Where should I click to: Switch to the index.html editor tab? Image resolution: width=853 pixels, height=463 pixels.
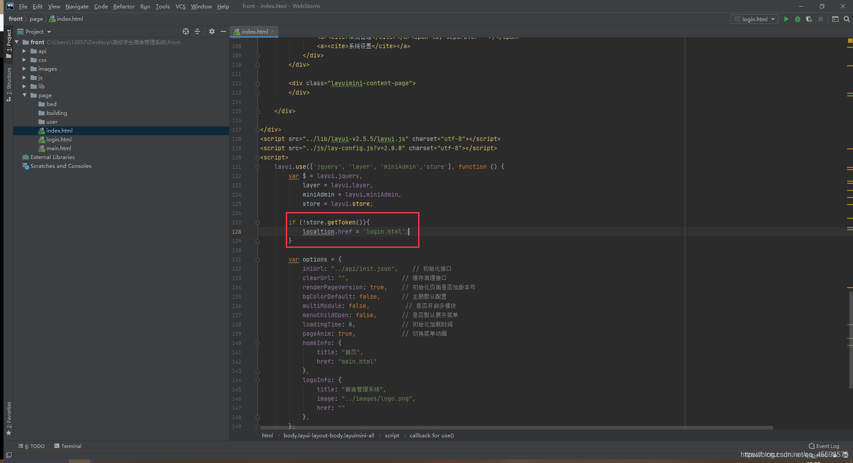[x=255, y=31]
